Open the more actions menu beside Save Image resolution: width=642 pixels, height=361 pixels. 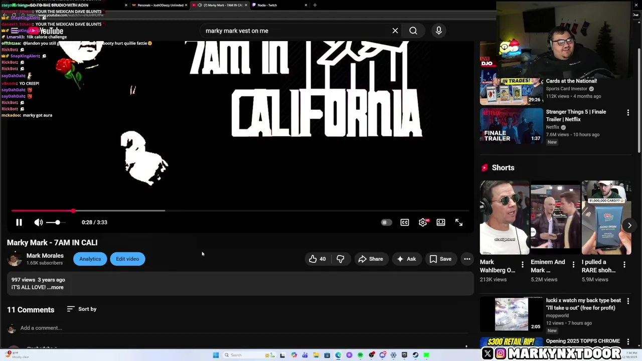467,259
